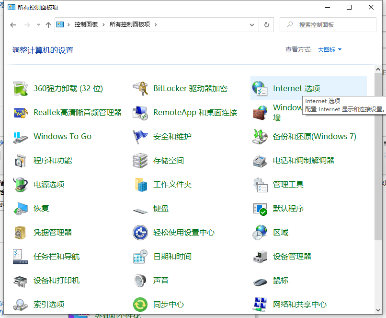Click the 360强力卸载 icon
Viewport: 386px width, 318px height.
(x=21, y=89)
